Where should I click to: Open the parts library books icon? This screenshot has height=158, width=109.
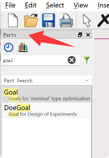23,47
